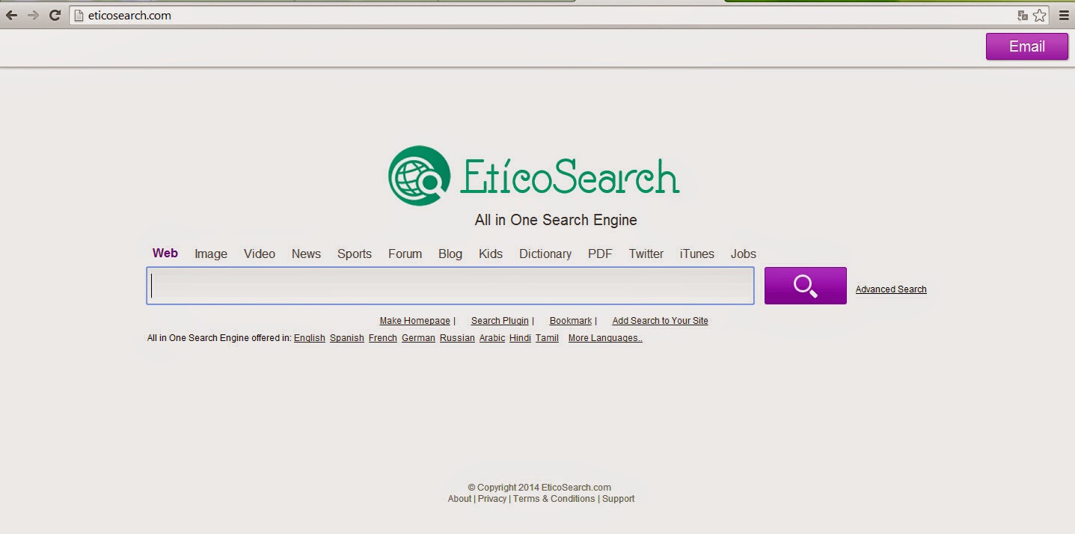Focus the main search text box
The width and height of the screenshot is (1075, 534).
450,286
